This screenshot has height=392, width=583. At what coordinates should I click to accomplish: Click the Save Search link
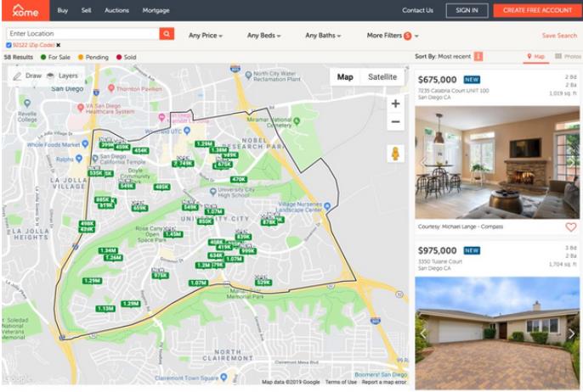(559, 36)
